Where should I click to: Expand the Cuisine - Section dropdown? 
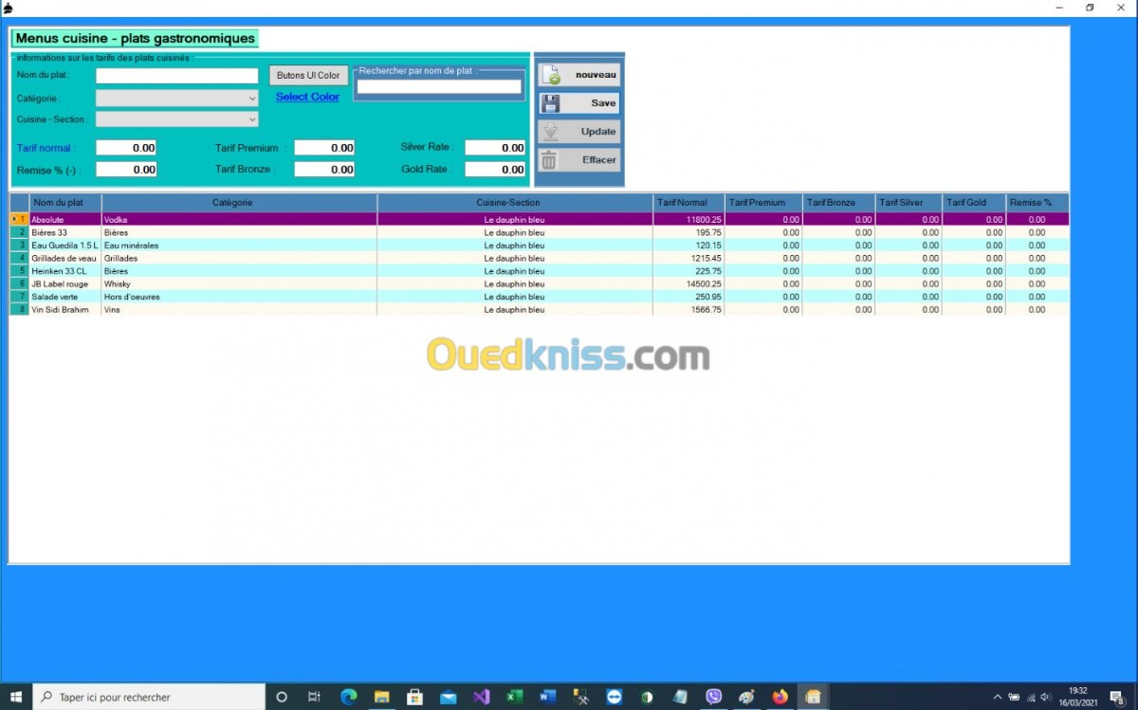coord(177,119)
